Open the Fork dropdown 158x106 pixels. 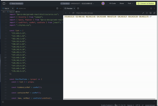(x=130, y=3)
